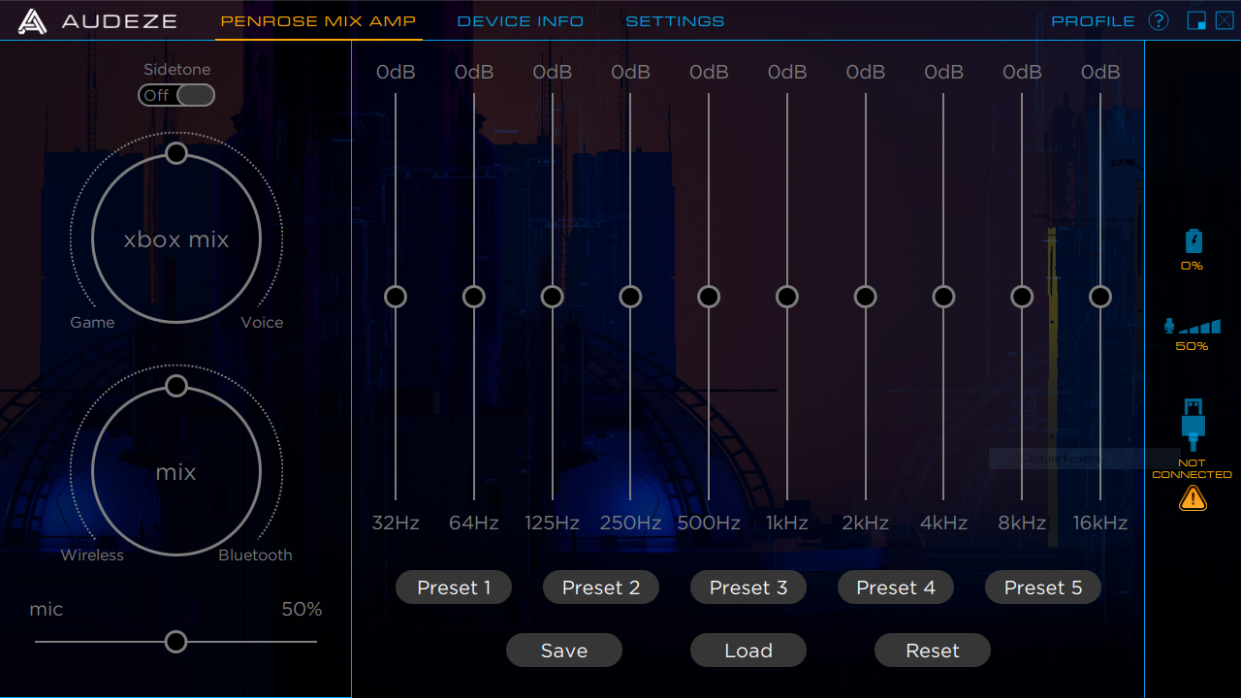Click the 1kHz frequency label
Screen dimensions: 1241x698
[x=787, y=523]
